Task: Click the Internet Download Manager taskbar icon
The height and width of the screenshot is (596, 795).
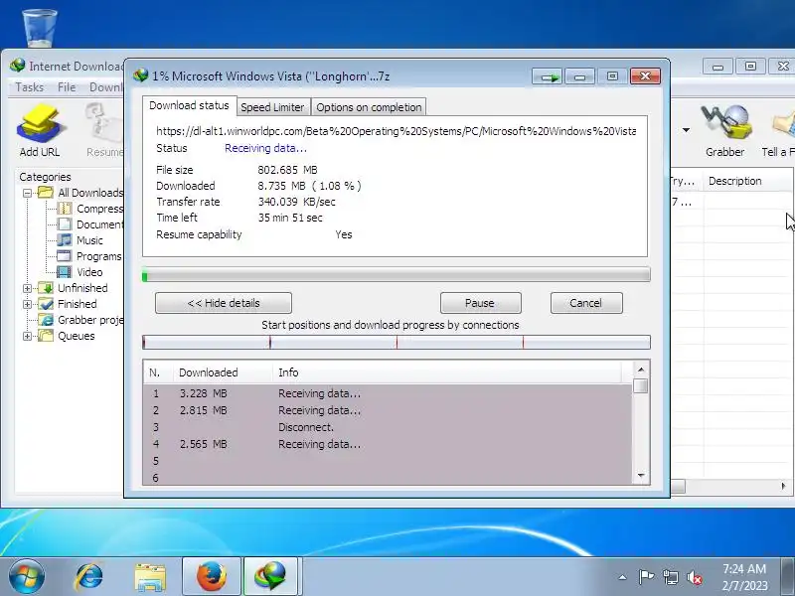Action: click(271, 576)
